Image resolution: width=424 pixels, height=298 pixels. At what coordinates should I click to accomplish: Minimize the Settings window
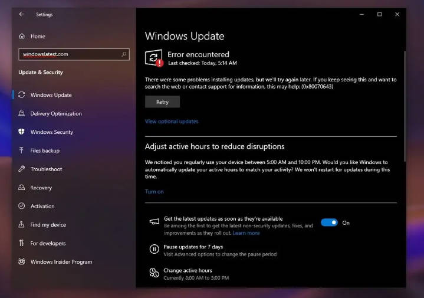pos(361,14)
